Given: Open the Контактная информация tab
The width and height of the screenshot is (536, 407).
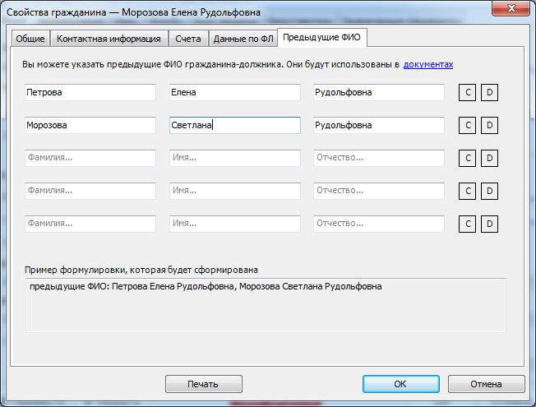Looking at the screenshot, I should coord(109,39).
